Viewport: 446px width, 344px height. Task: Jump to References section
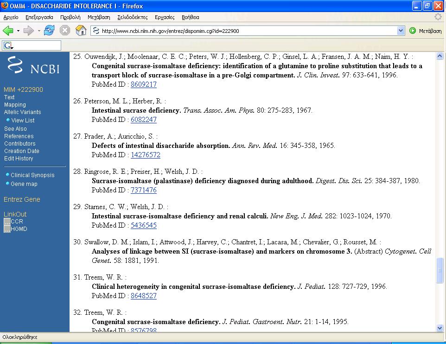tap(19, 136)
